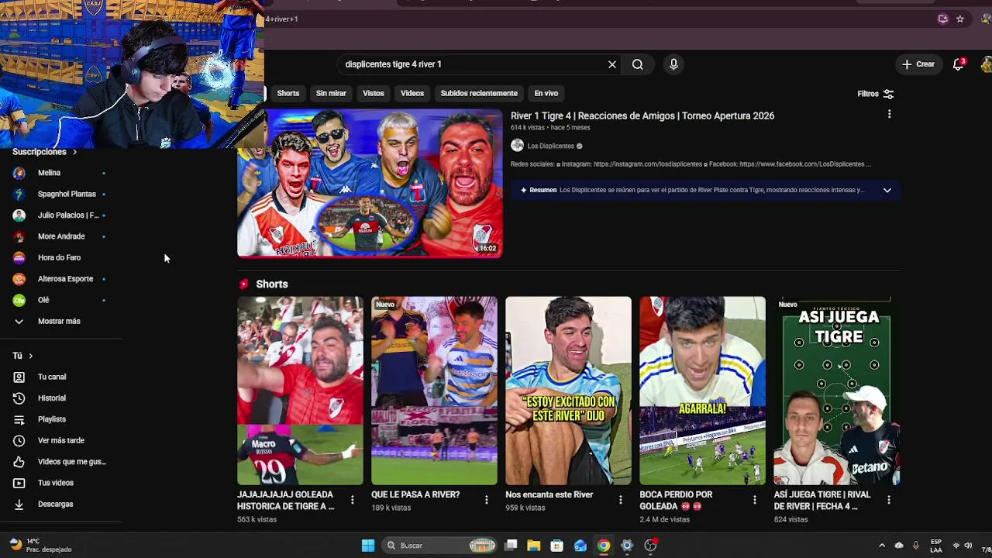Open Task View in the taskbar
The width and height of the screenshot is (992, 558).
coord(510,546)
